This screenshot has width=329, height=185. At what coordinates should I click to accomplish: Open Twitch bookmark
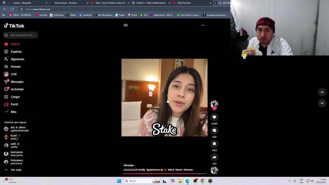[x=133, y=15]
